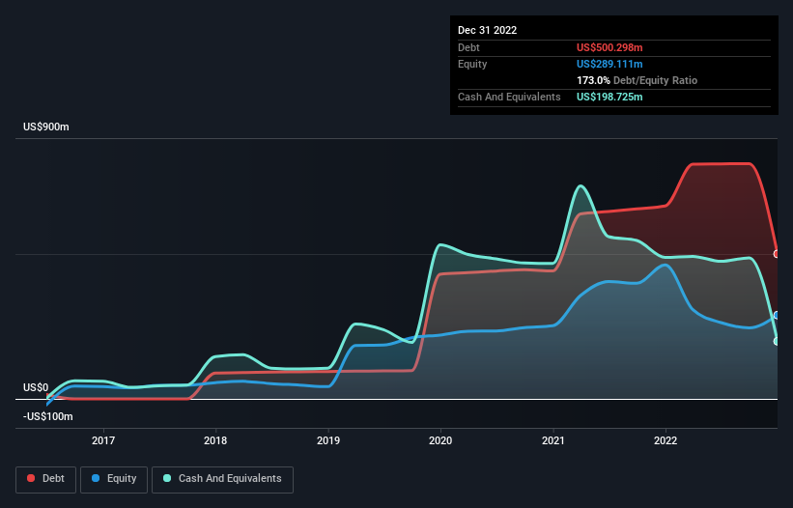Click the 2017 axis label
This screenshot has width=793, height=508.
point(103,440)
